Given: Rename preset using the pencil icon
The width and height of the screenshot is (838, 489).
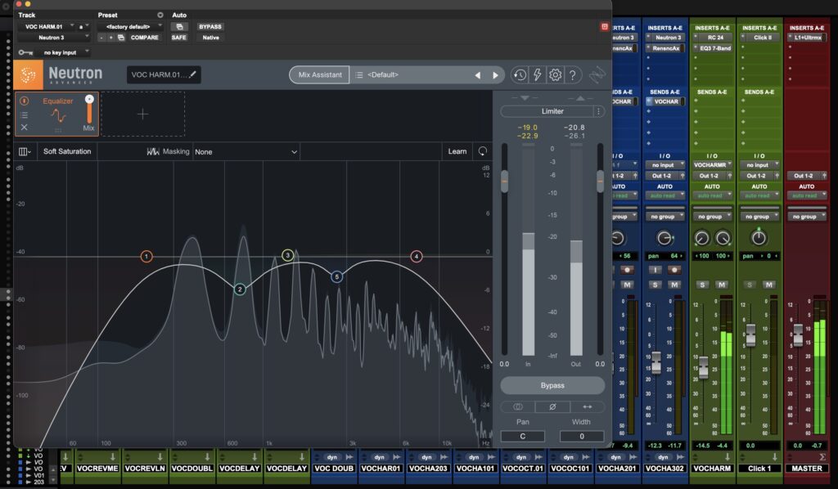Looking at the screenshot, I should [x=192, y=74].
